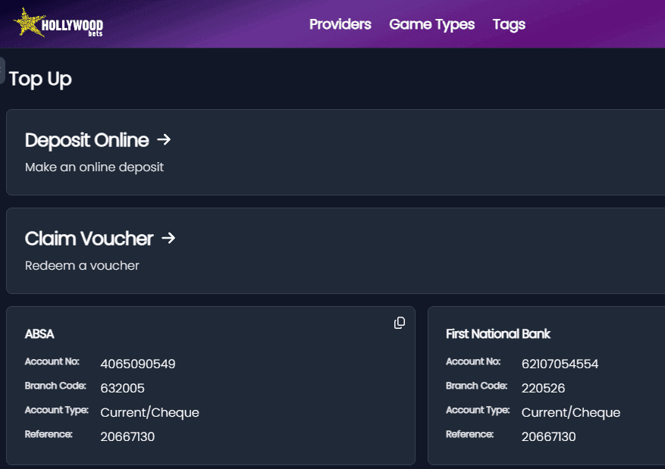Select the First National Bank reference number
665x469 pixels.
tap(548, 437)
